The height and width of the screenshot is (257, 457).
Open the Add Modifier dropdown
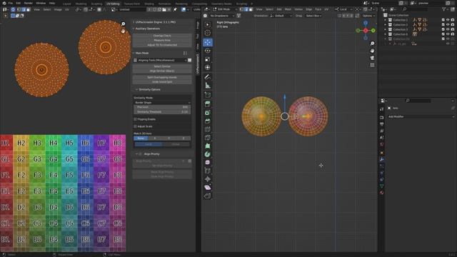coord(421,116)
